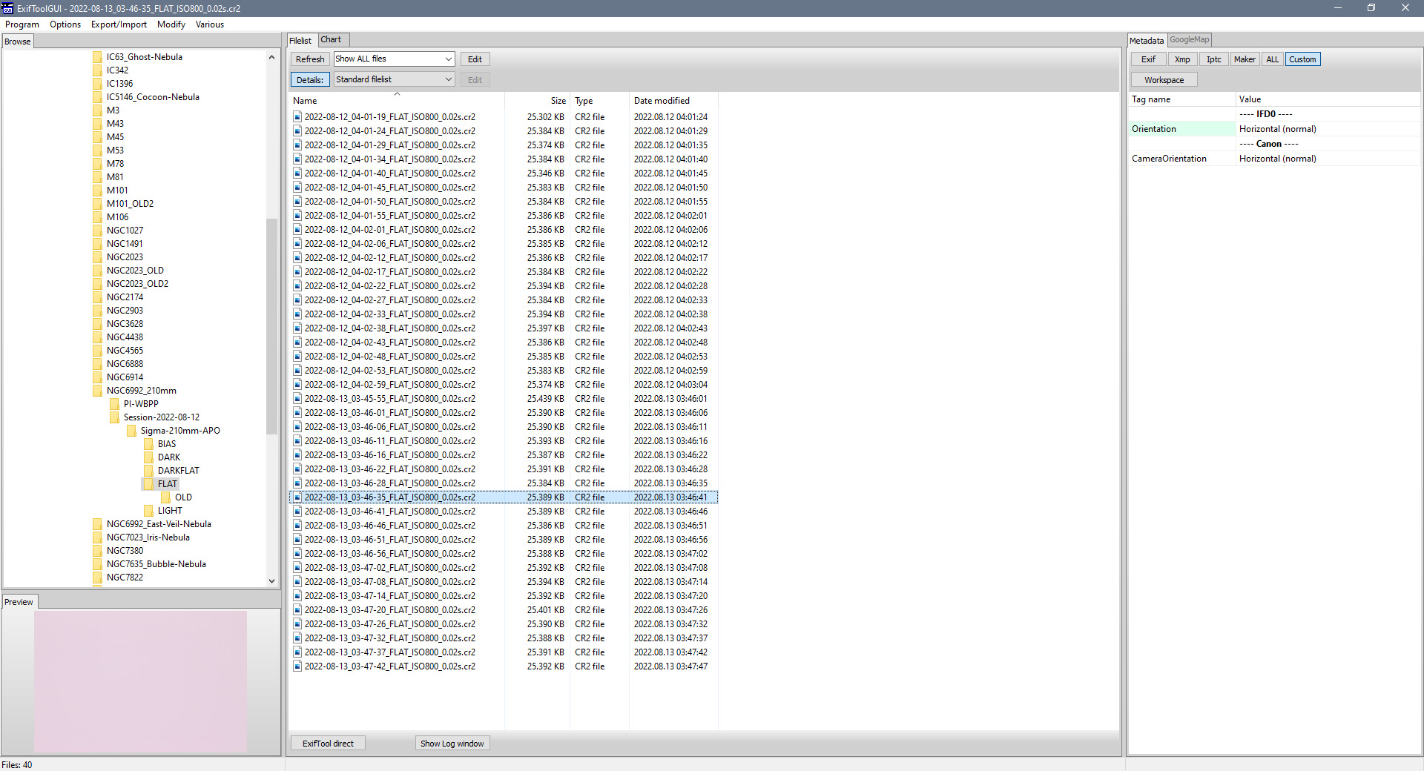Click file icon of 2022-08-13_03-45-55 FLAT file
The image size is (1424, 771).
pos(297,399)
